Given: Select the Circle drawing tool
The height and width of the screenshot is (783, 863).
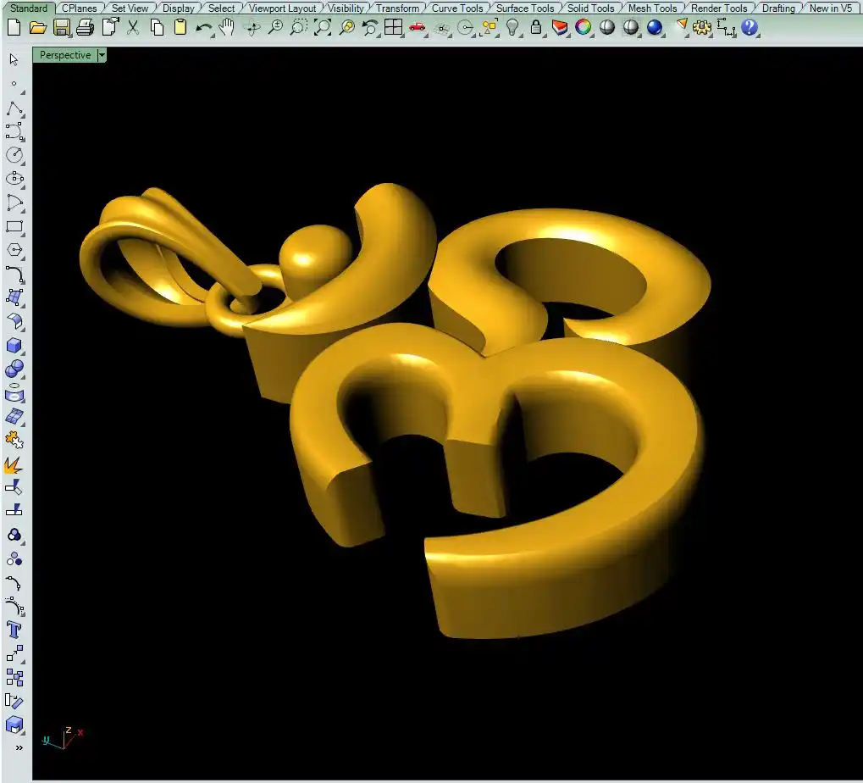Looking at the screenshot, I should (x=14, y=155).
